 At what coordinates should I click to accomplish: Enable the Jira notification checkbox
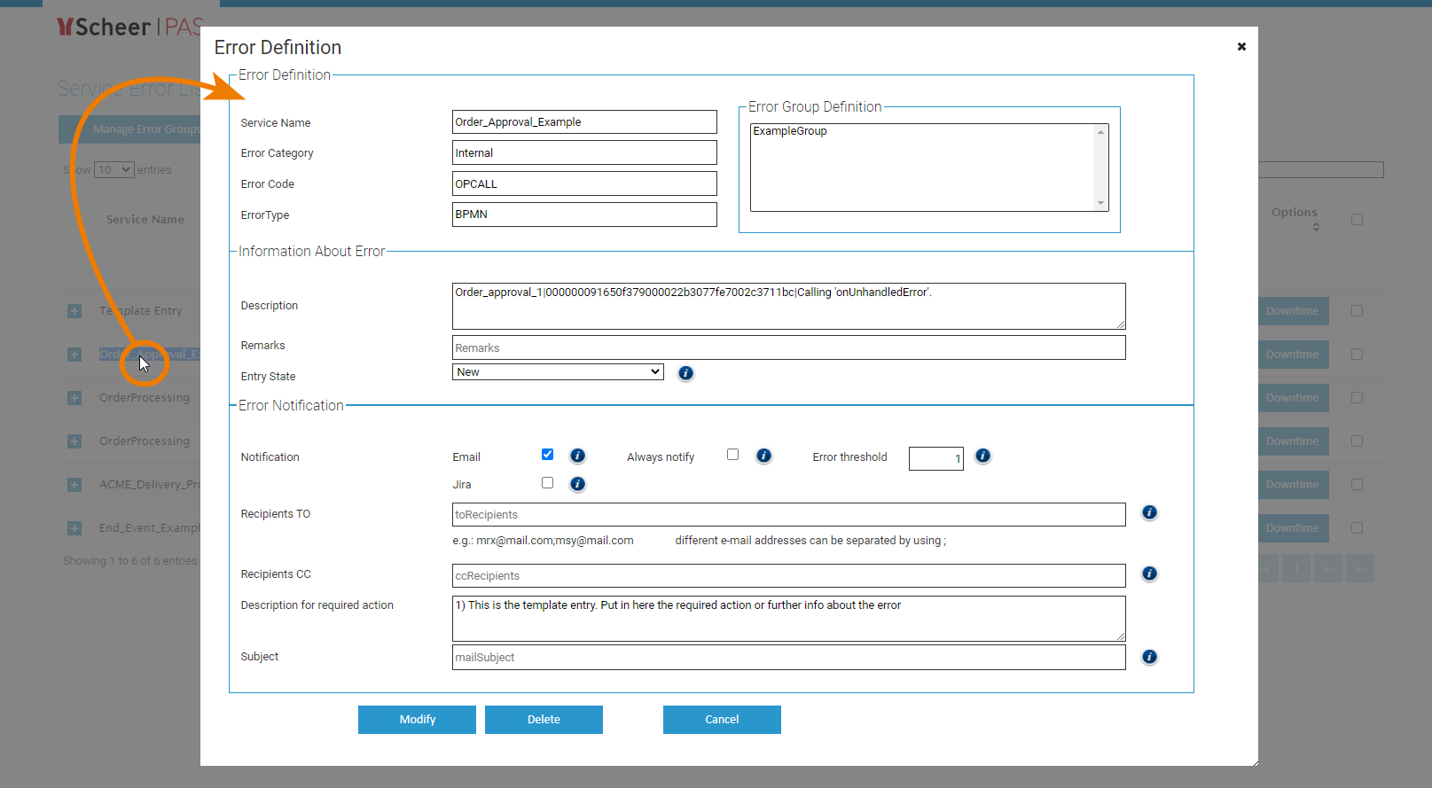(547, 483)
